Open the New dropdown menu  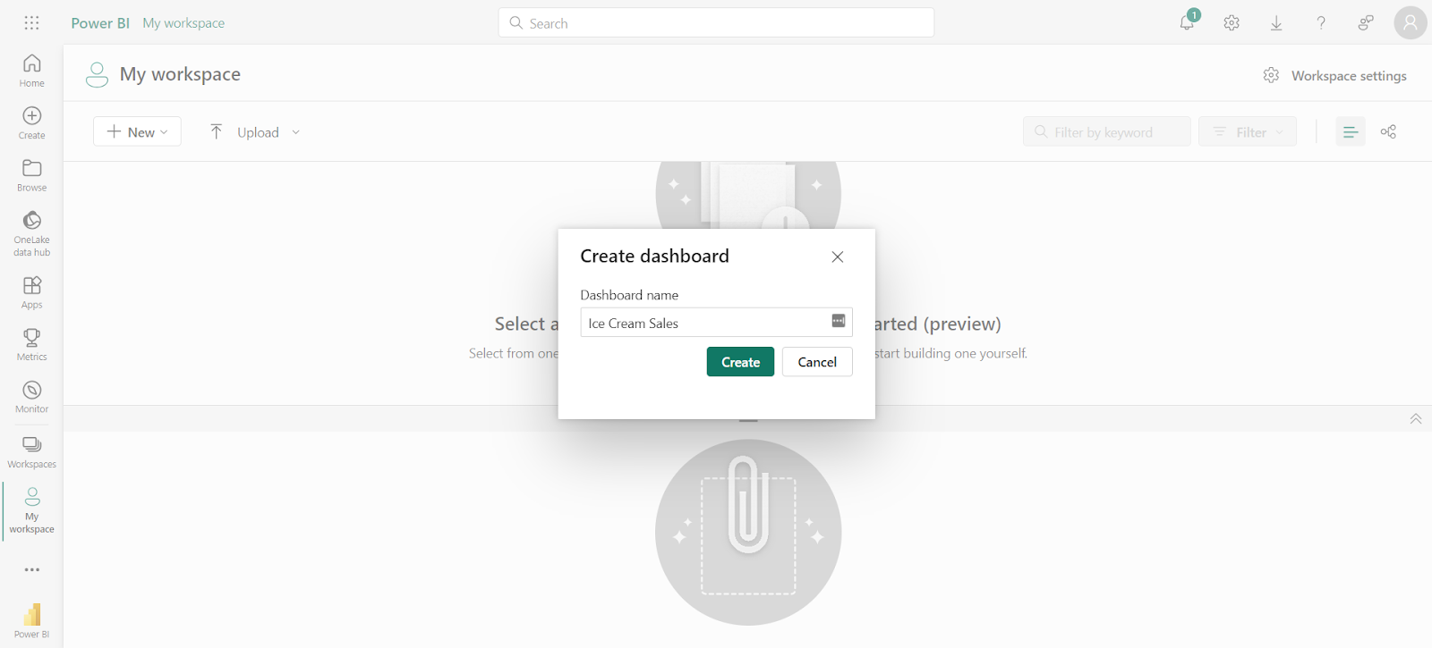pyautogui.click(x=137, y=131)
